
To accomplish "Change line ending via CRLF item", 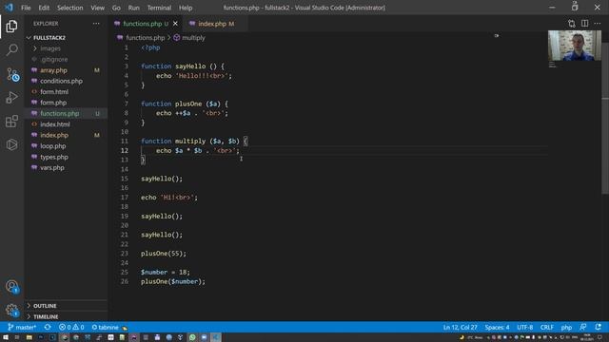I will (546, 327).
